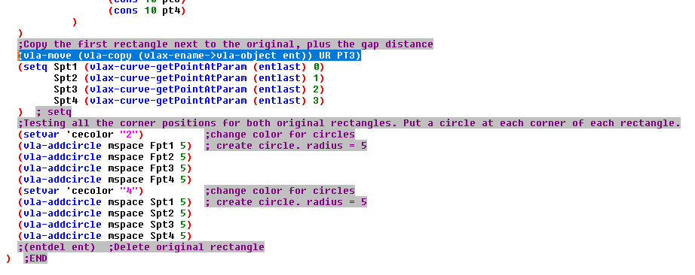Click the addcircle Fpt4 line
695x275 pixels.
[x=105, y=180]
